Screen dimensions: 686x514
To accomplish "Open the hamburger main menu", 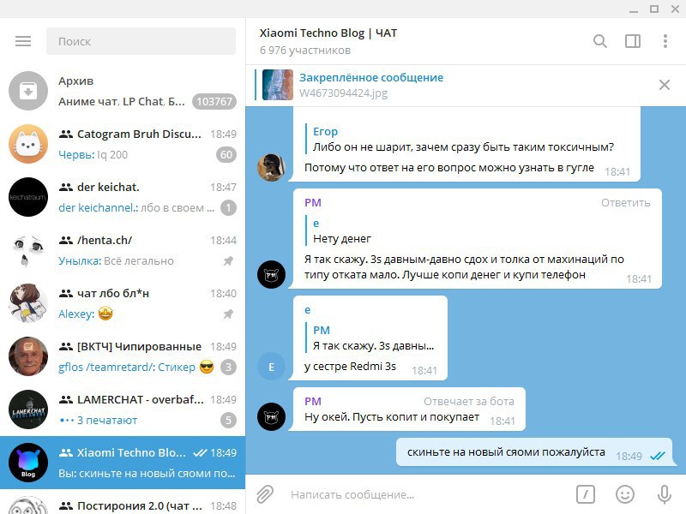I will (23, 41).
